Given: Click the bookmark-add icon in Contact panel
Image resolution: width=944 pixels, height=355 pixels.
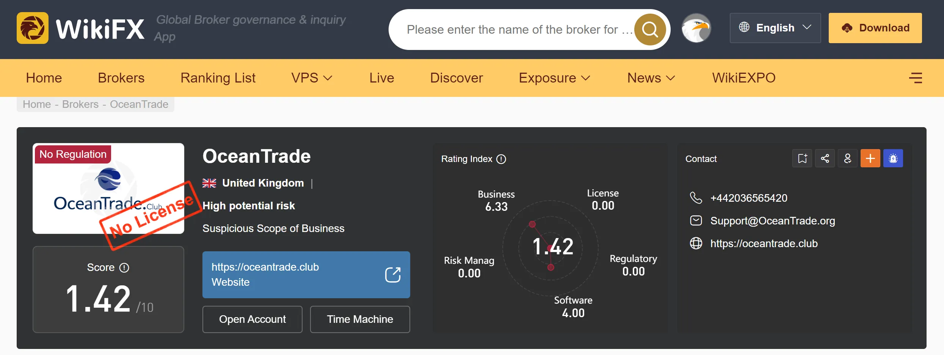Looking at the screenshot, I should tap(802, 158).
